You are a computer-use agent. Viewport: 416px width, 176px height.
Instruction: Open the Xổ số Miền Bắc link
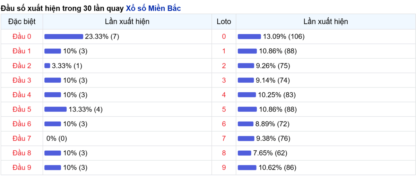[153, 8]
